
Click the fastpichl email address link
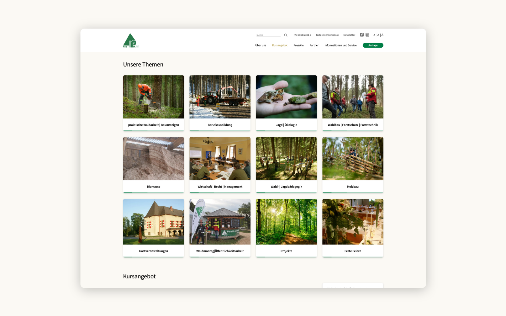(x=327, y=35)
